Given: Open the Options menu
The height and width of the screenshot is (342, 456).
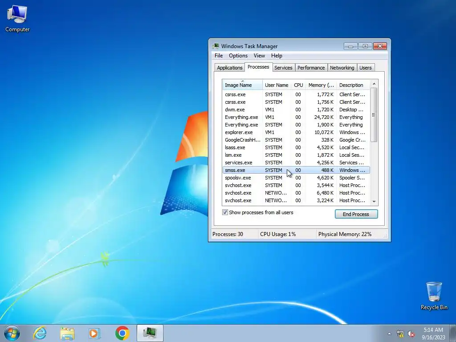Looking at the screenshot, I should click(238, 56).
